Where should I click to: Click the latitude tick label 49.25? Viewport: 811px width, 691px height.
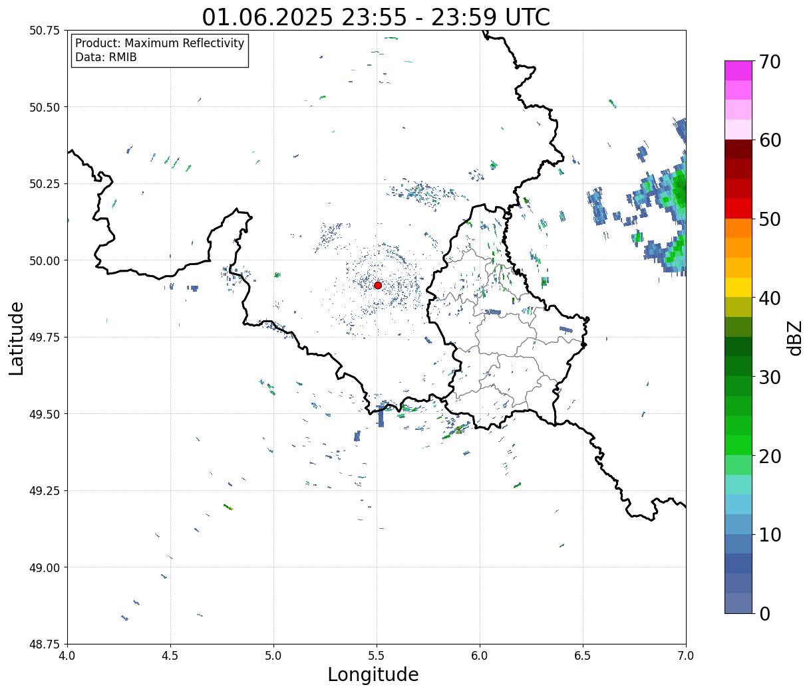coord(44,491)
